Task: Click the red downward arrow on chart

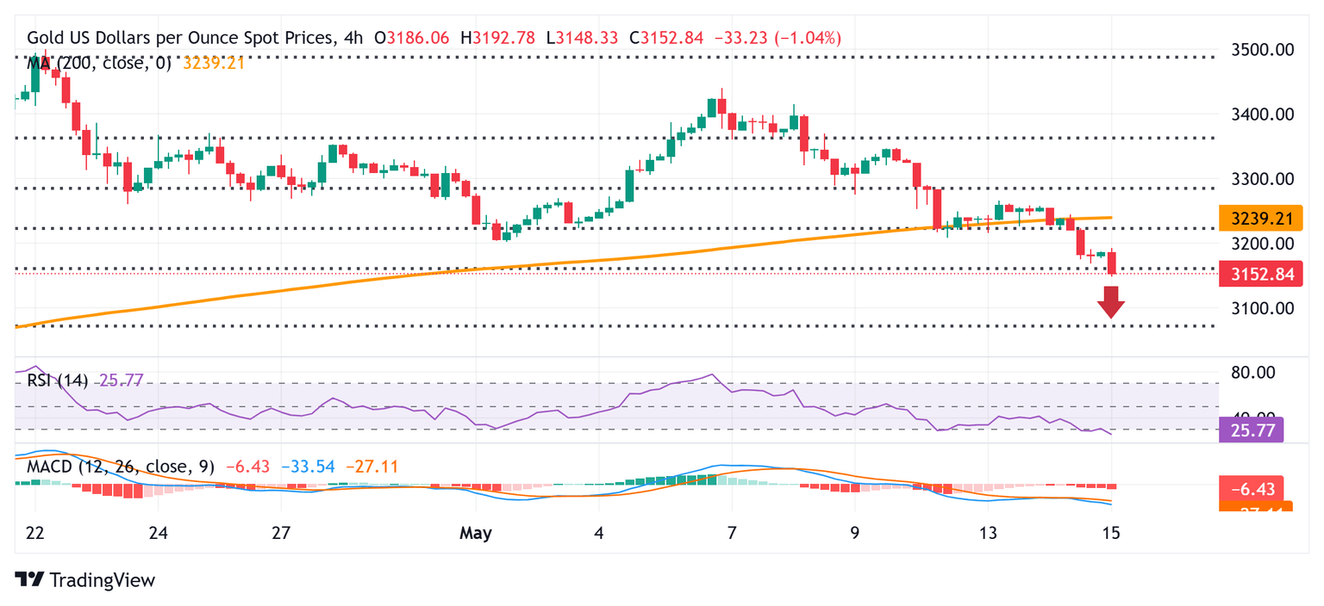Action: click(x=1111, y=302)
